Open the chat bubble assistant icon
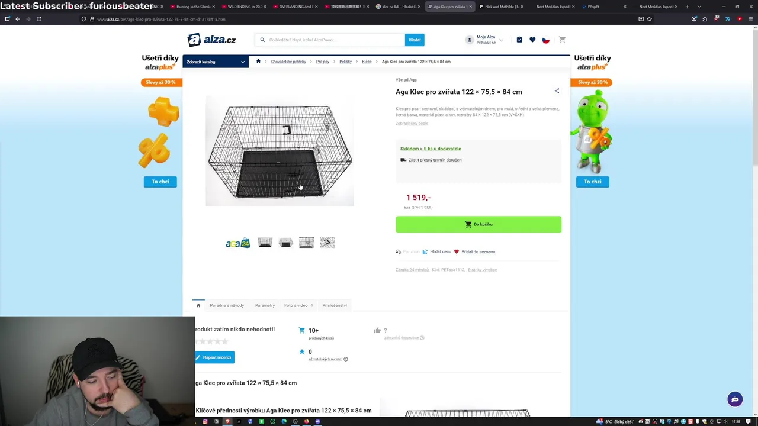This screenshot has height=426, width=758. pyautogui.click(x=735, y=399)
